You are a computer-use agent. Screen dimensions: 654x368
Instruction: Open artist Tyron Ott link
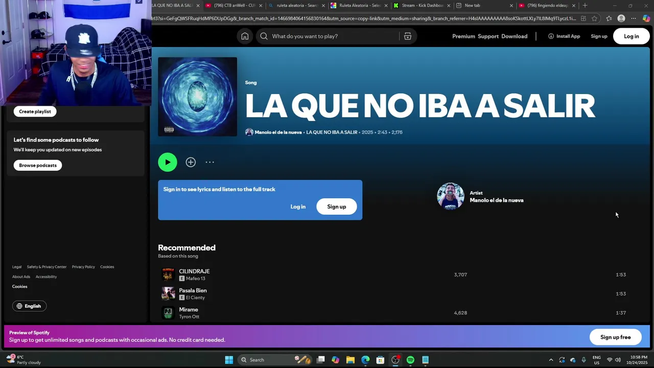click(x=189, y=316)
